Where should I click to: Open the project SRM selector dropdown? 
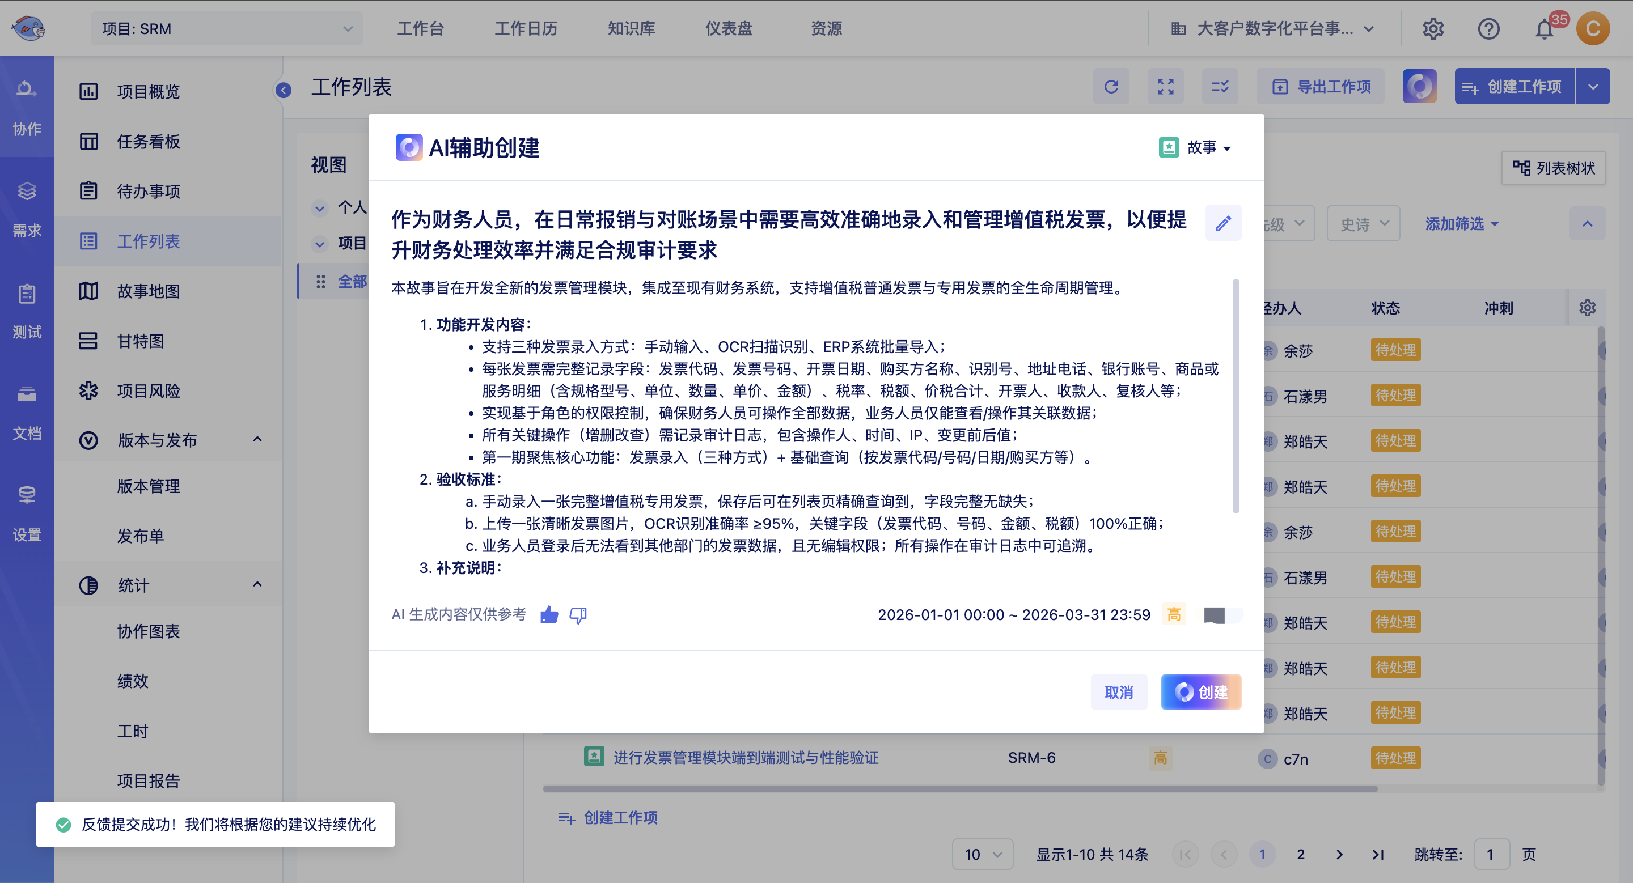tap(226, 29)
